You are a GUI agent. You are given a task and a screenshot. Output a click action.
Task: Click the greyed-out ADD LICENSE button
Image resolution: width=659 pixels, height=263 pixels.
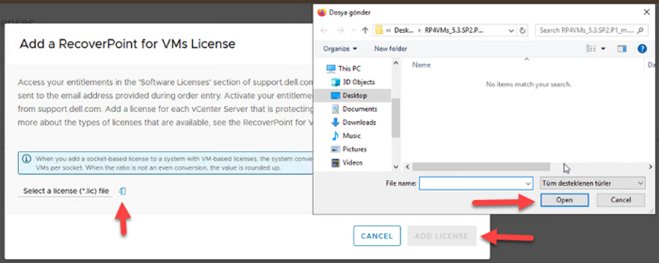(x=441, y=236)
